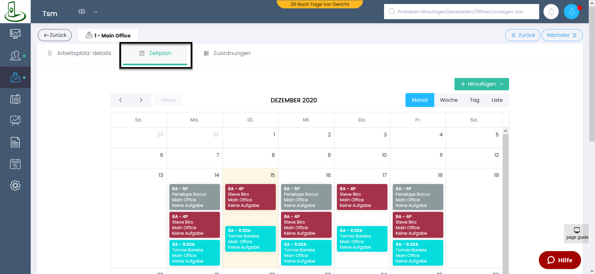Expand the Hinzufügen dropdown button
595x274 pixels.
[x=481, y=84]
